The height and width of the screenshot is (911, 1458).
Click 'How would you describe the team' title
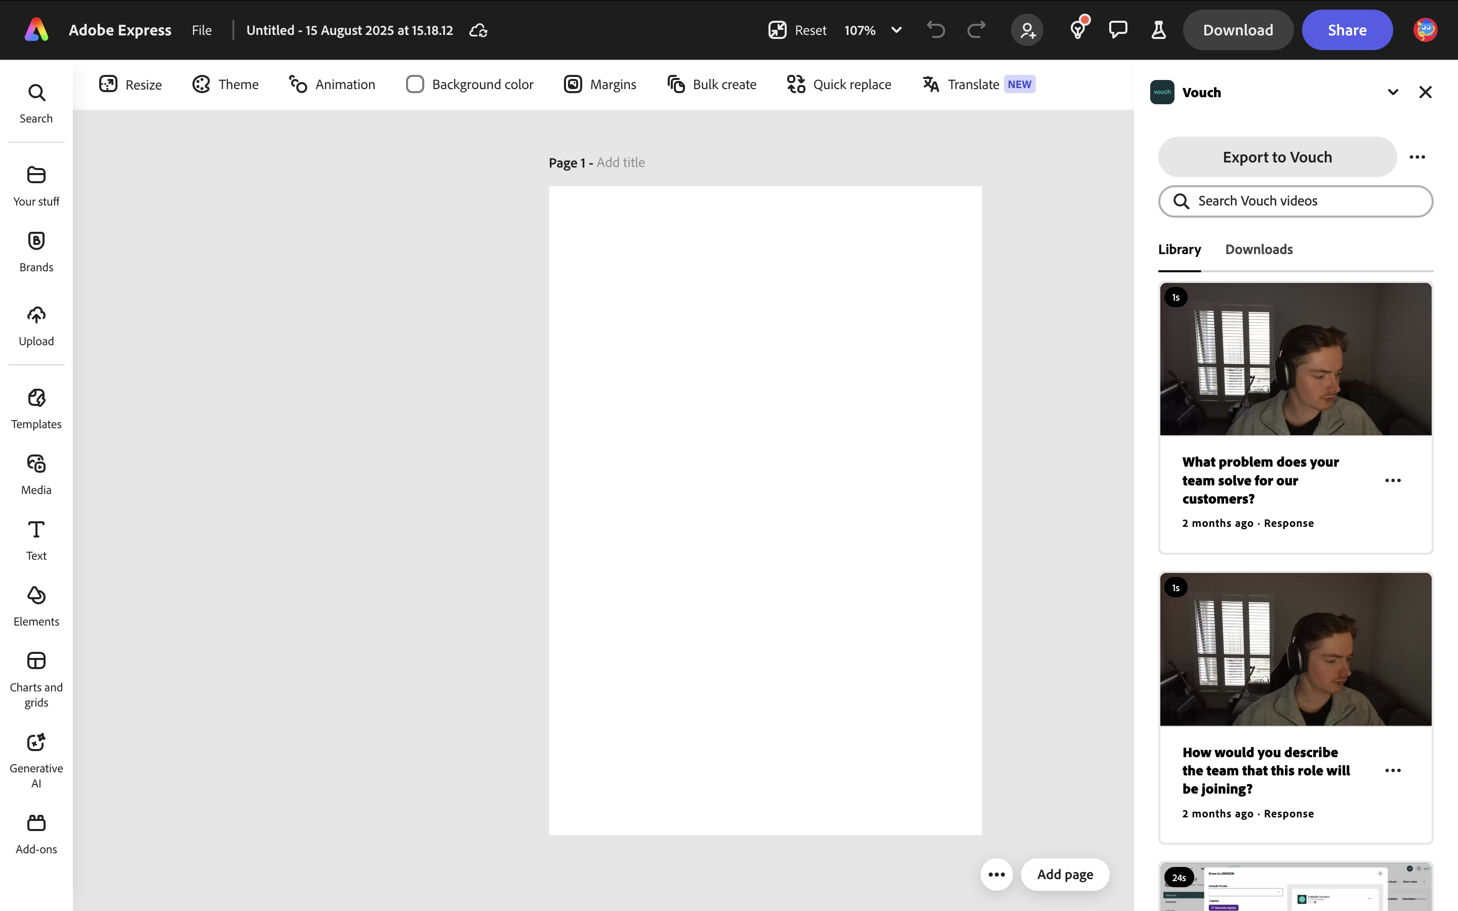1266,771
